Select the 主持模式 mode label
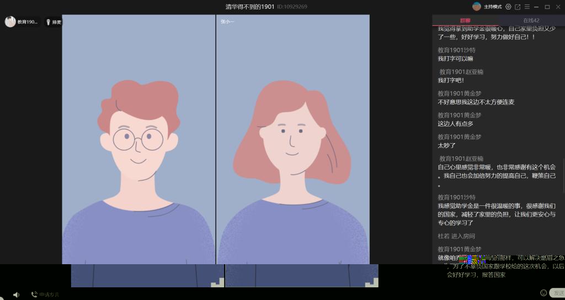Viewport: 565px width, 300px height. pyautogui.click(x=493, y=7)
